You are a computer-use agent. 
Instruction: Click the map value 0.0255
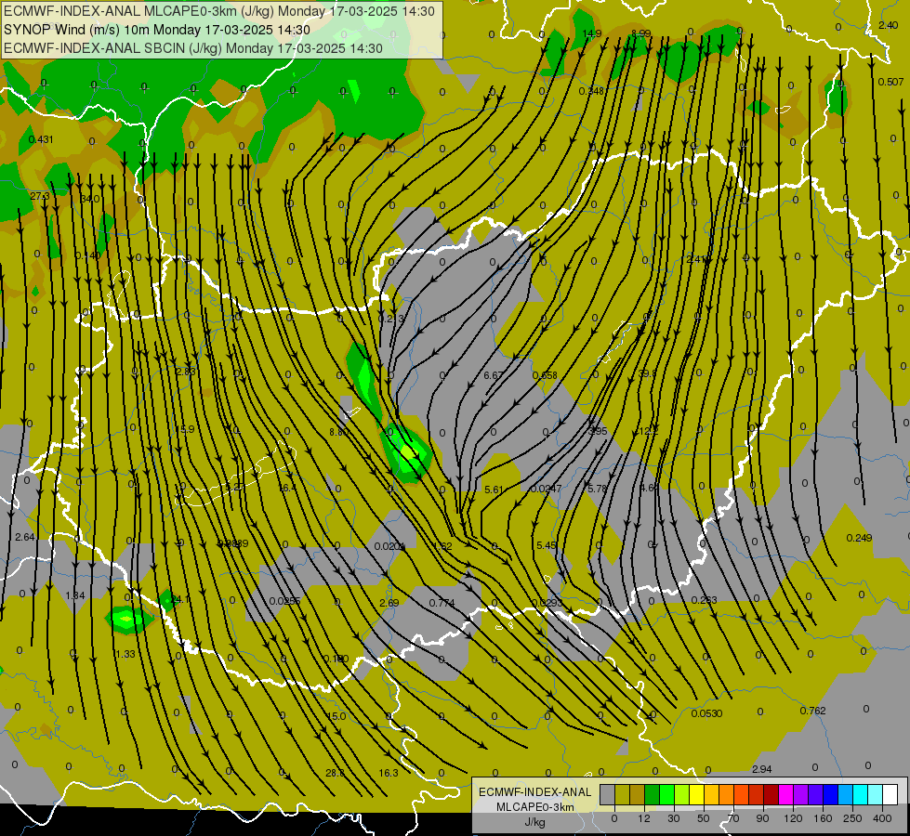pos(284,600)
